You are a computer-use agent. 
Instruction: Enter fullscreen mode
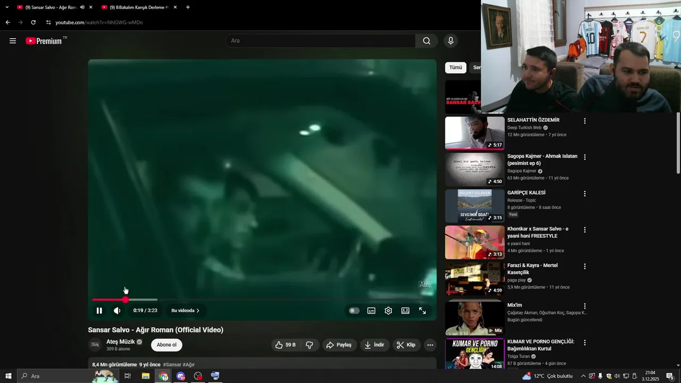(x=422, y=311)
